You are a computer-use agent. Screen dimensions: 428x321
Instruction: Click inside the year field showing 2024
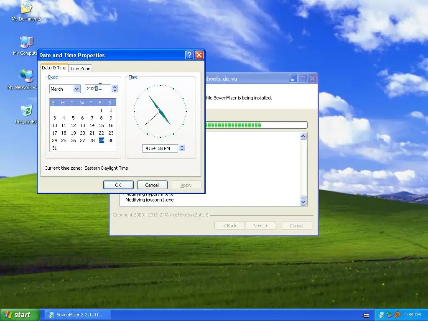coord(98,89)
